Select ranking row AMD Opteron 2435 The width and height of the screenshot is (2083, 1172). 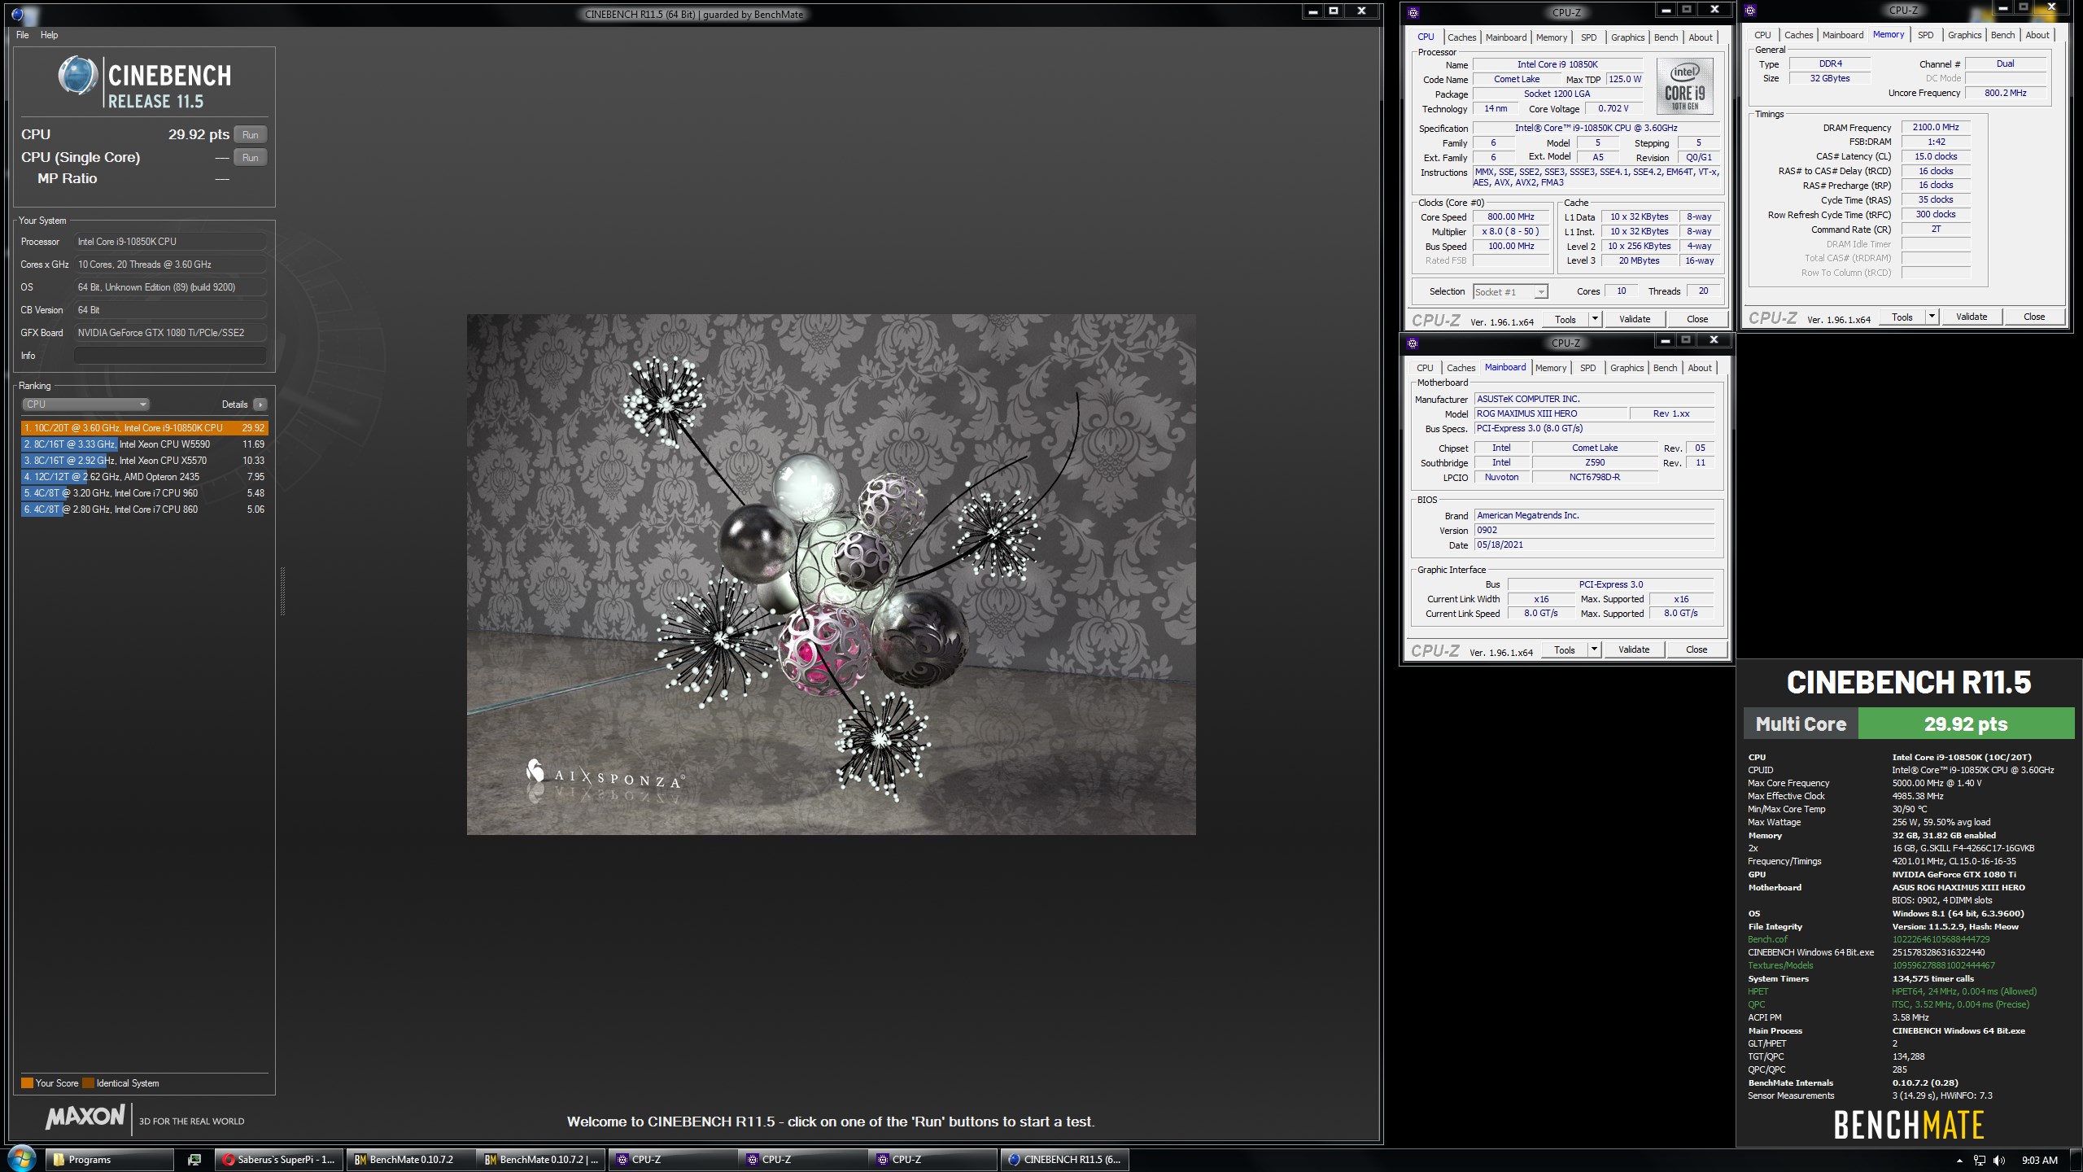[144, 477]
